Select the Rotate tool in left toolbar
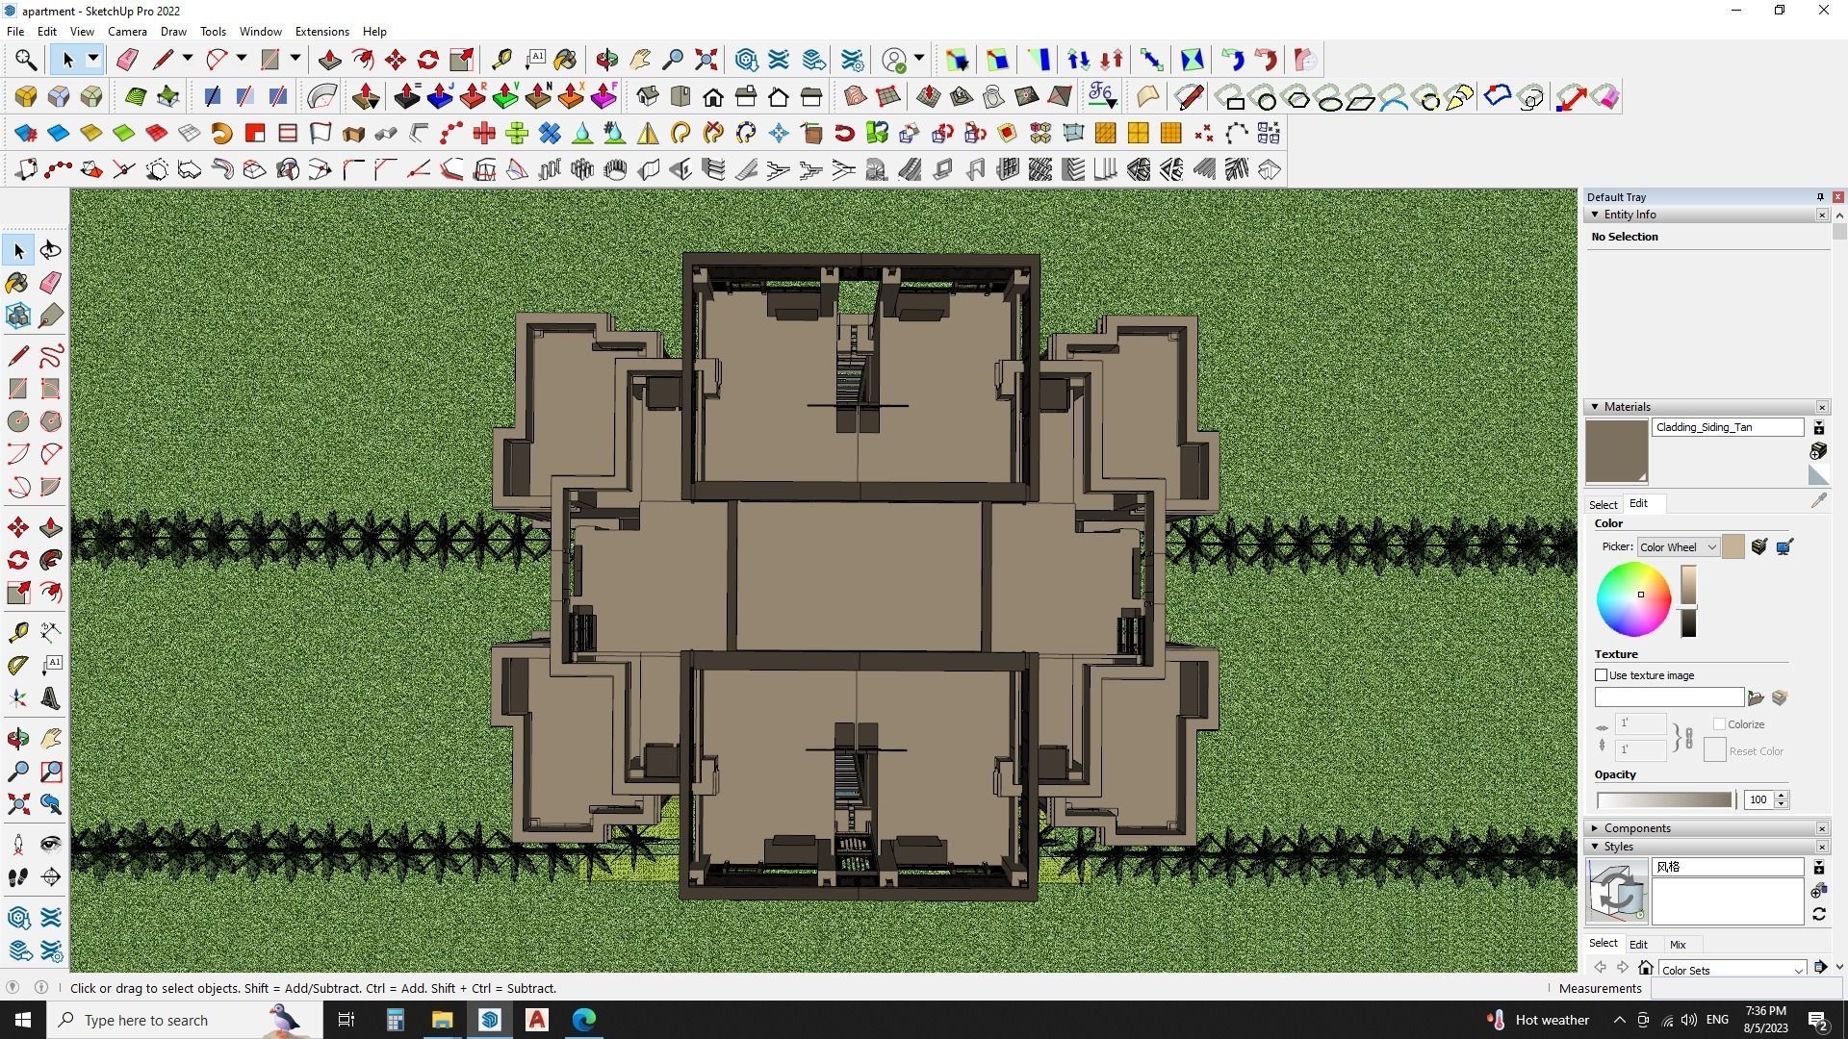 pyautogui.click(x=17, y=560)
